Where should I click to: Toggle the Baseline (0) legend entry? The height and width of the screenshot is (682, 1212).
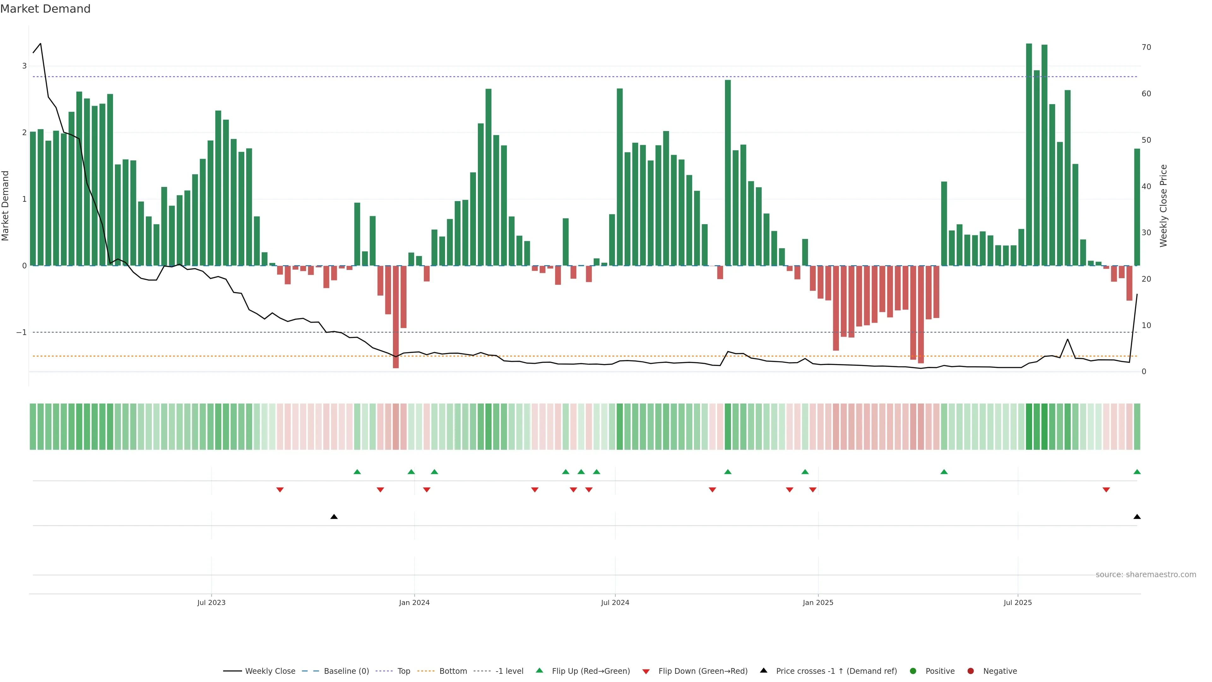point(346,671)
